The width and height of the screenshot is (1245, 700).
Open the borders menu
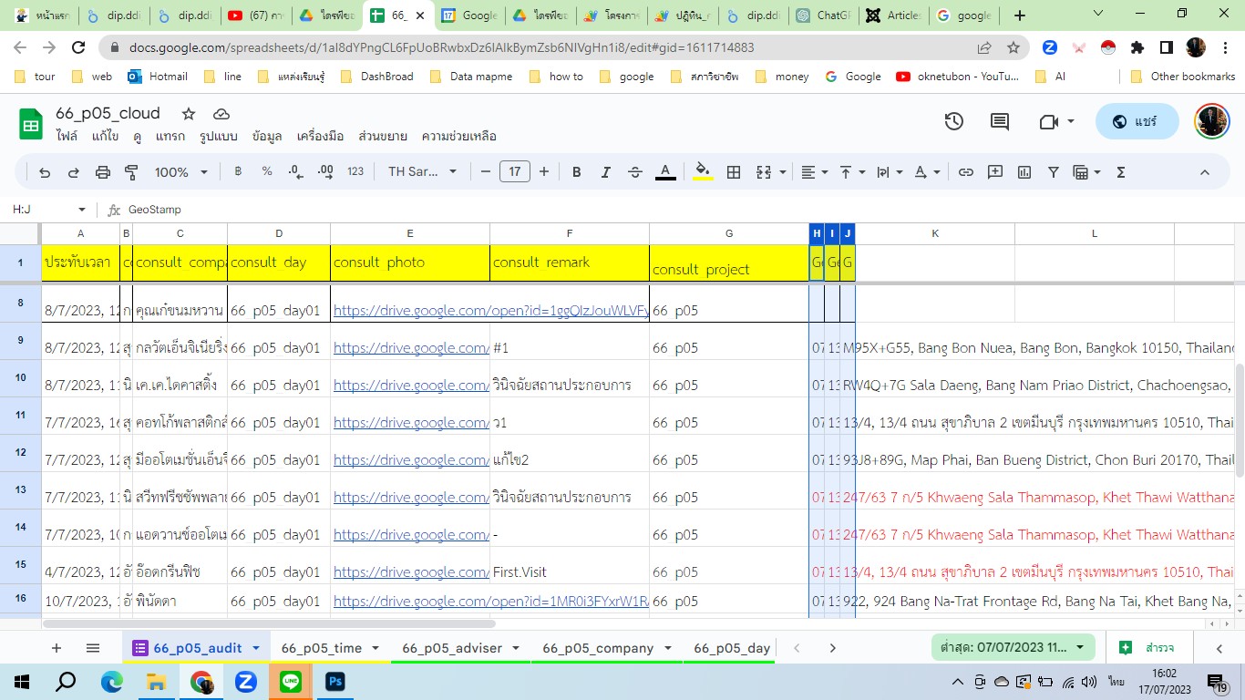[x=733, y=172]
